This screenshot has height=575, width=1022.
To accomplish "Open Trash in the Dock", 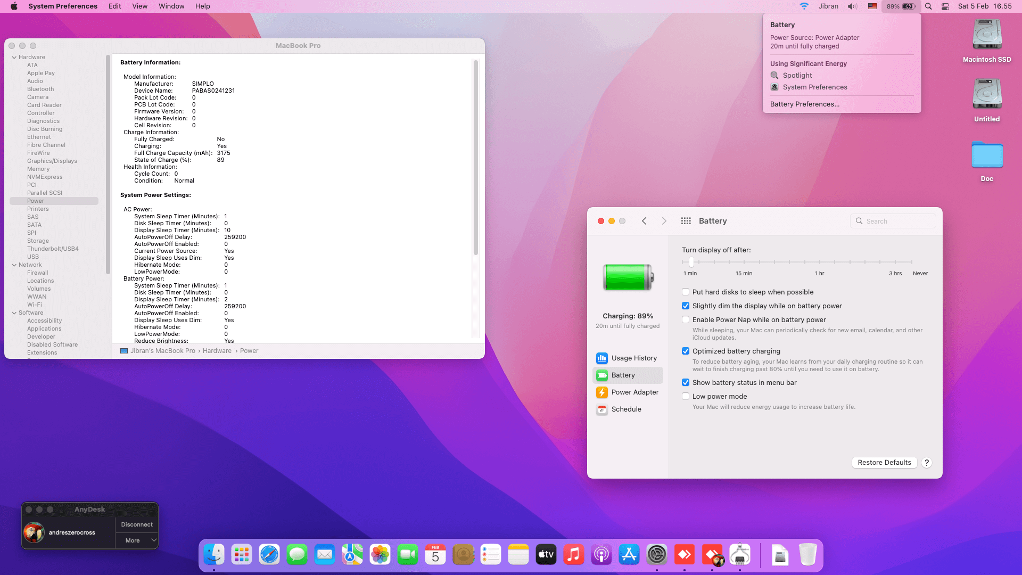I will coord(807,555).
